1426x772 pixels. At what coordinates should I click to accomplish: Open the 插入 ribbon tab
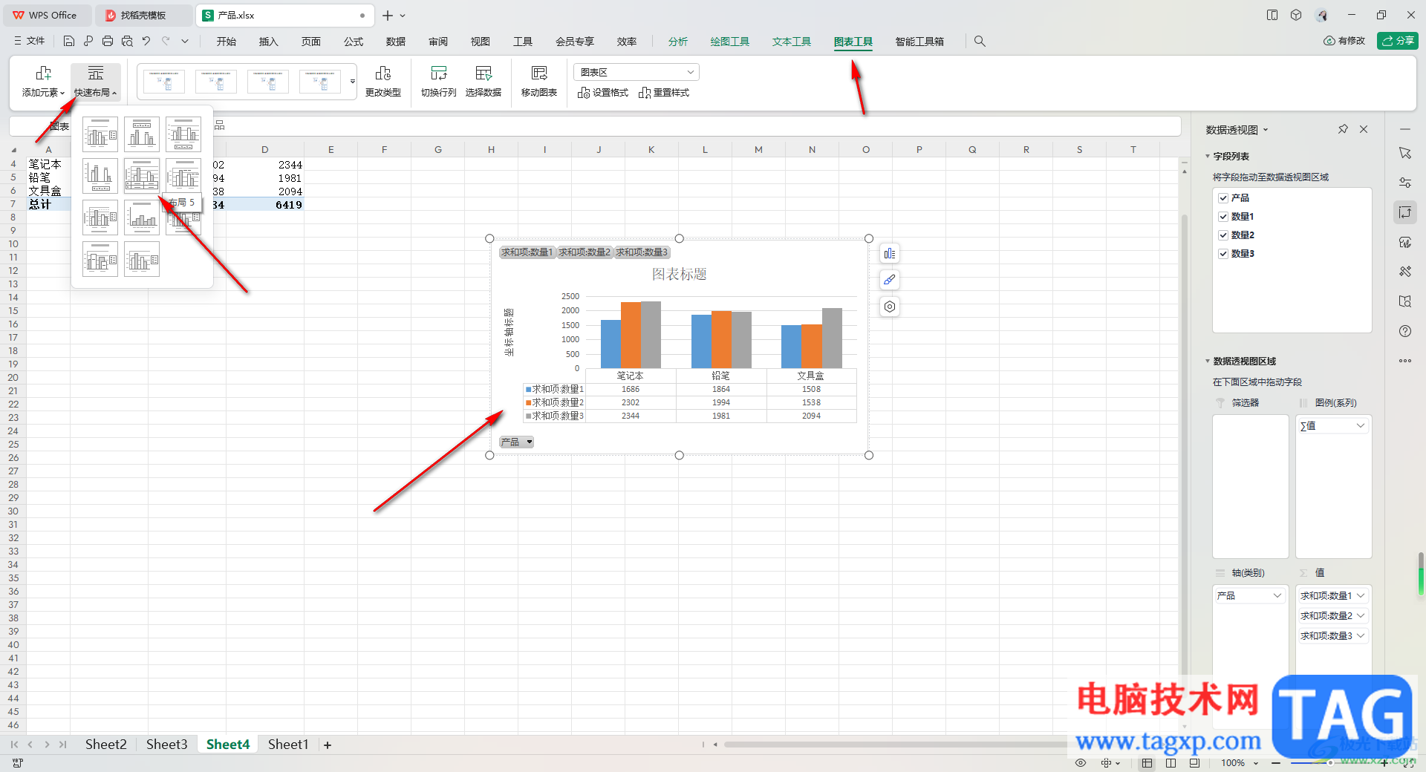point(269,42)
